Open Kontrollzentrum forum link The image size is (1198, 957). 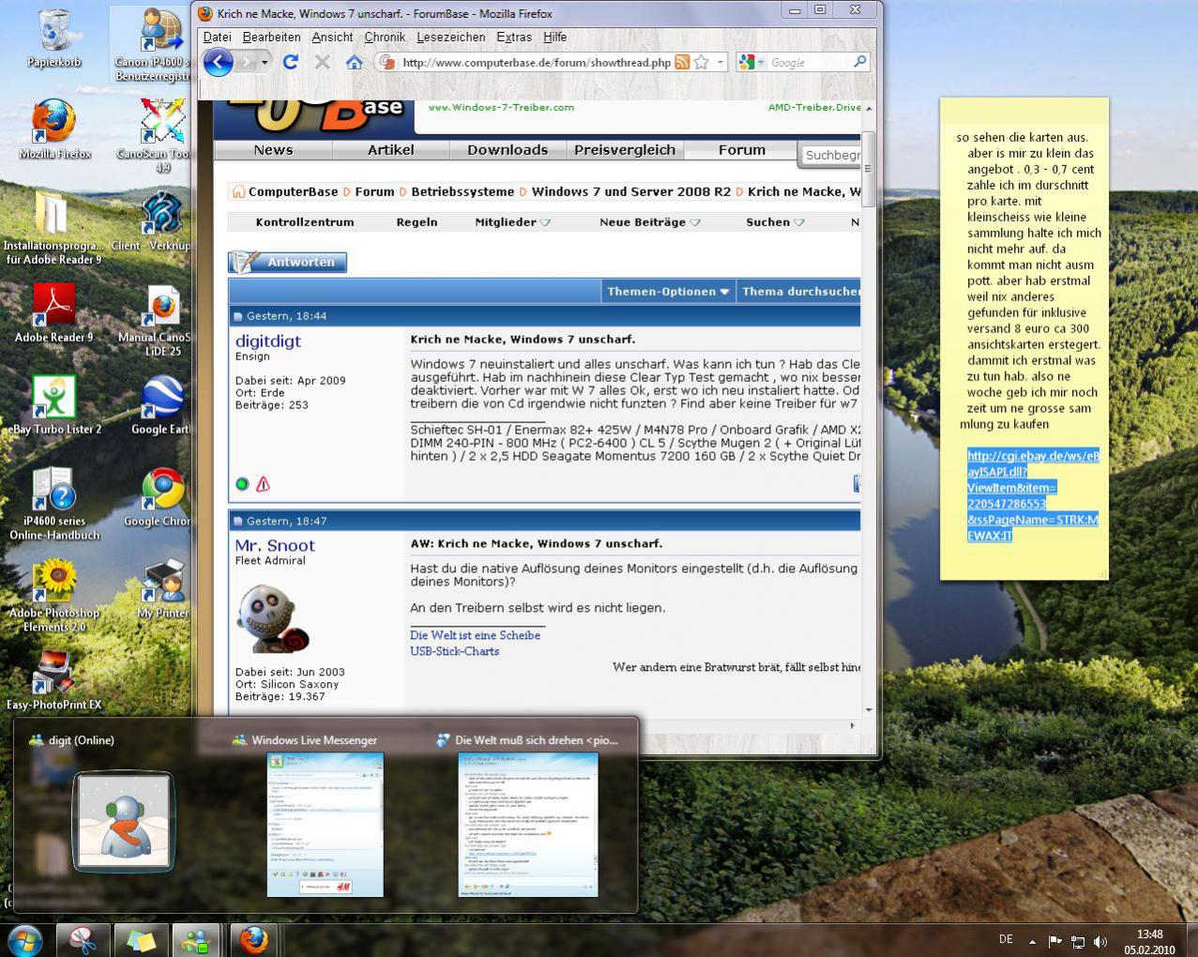[305, 222]
